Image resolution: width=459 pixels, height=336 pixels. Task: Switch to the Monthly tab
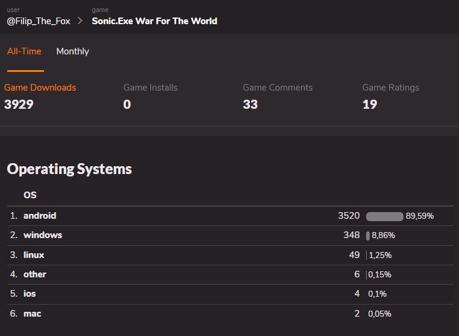click(x=72, y=51)
